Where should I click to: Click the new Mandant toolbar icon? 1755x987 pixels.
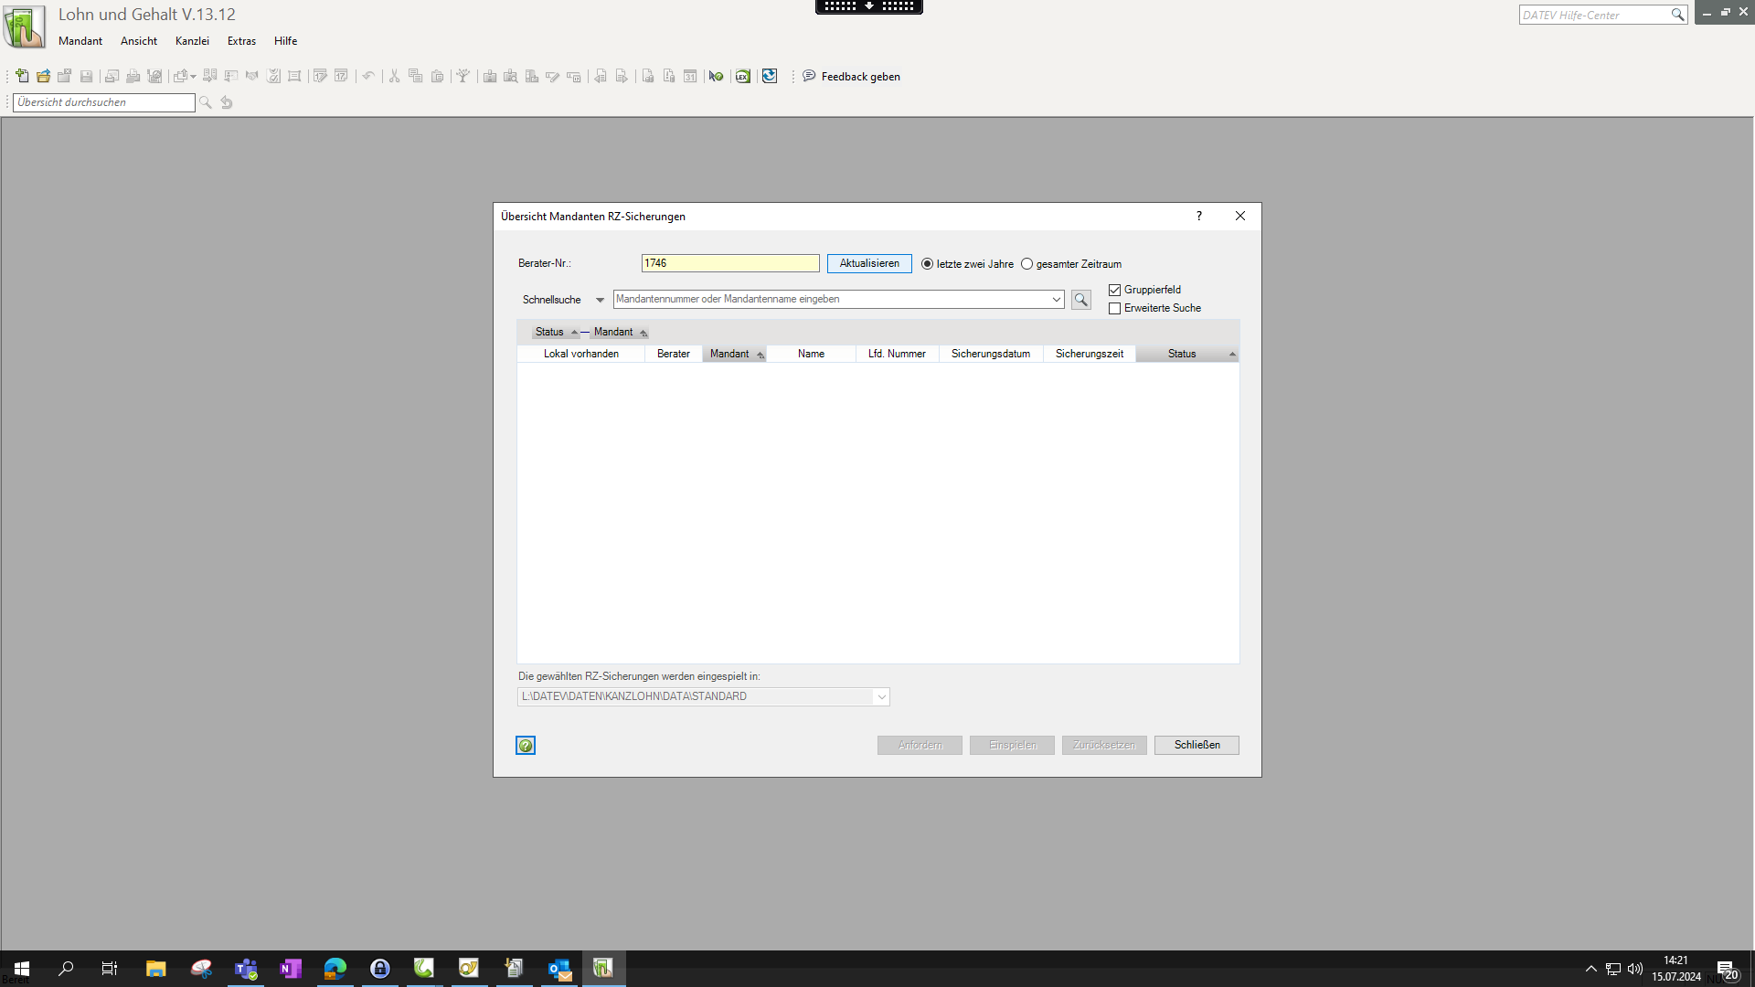(x=22, y=76)
